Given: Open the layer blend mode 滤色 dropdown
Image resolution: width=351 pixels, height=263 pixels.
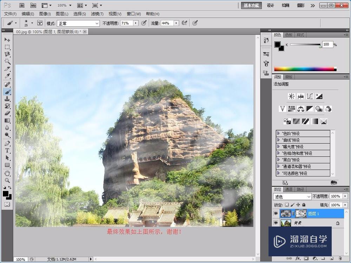Looking at the screenshot, I should tap(292, 197).
